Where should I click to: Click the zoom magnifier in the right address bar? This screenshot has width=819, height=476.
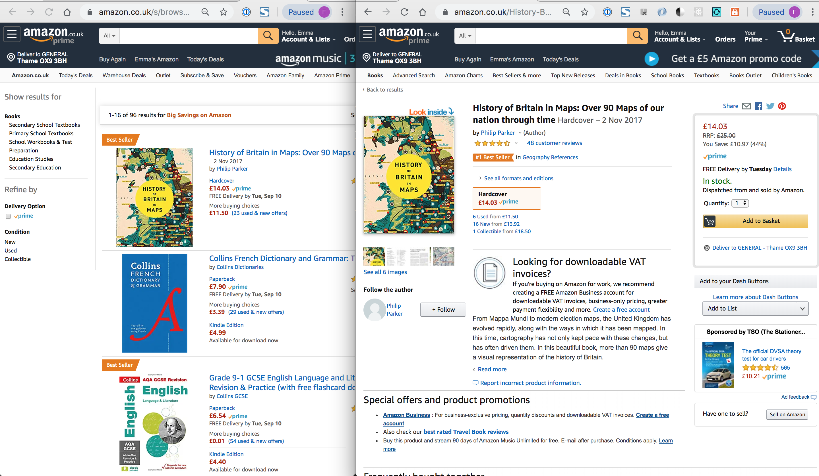[x=566, y=12]
